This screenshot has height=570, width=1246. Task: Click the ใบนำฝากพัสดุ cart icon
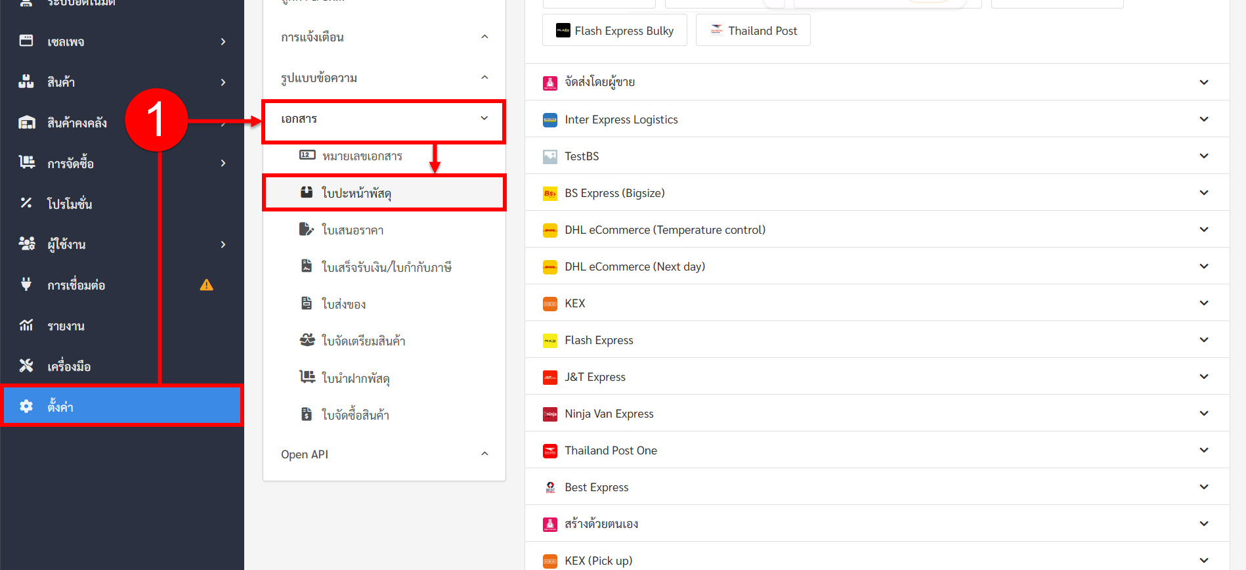307,377
